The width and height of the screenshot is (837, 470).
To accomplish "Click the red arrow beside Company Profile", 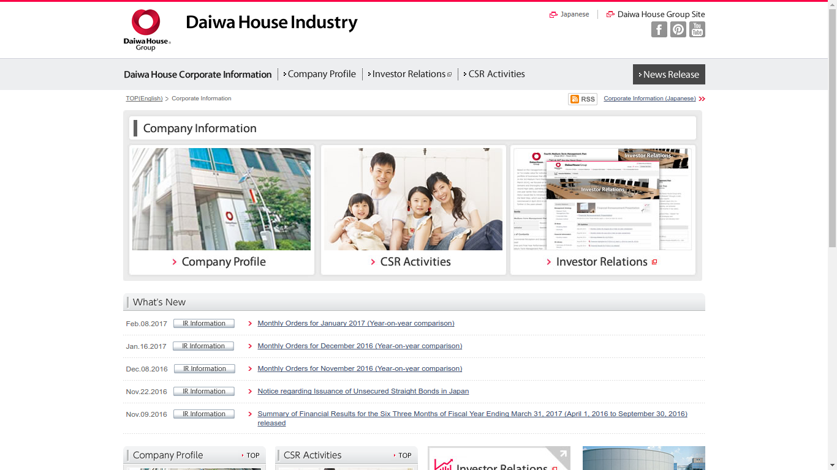I will click(x=174, y=261).
